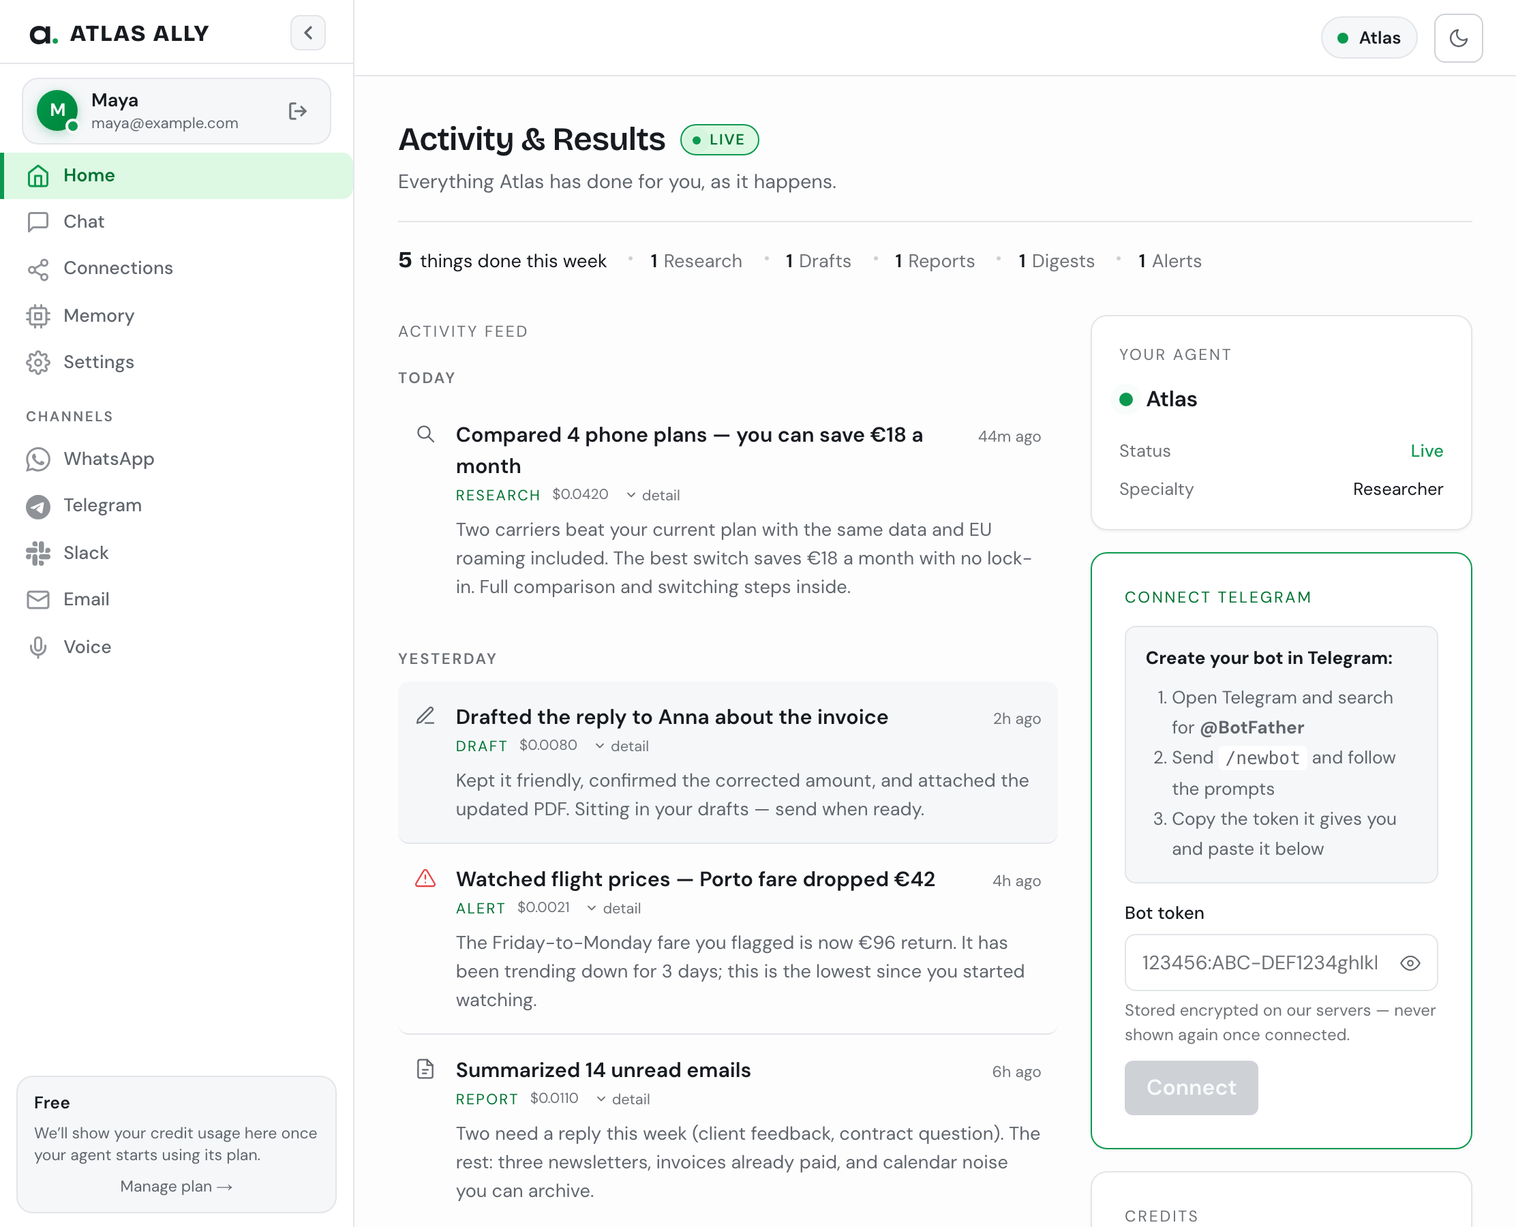
Task: Show the bot token with the eye icon
Action: click(x=1410, y=963)
